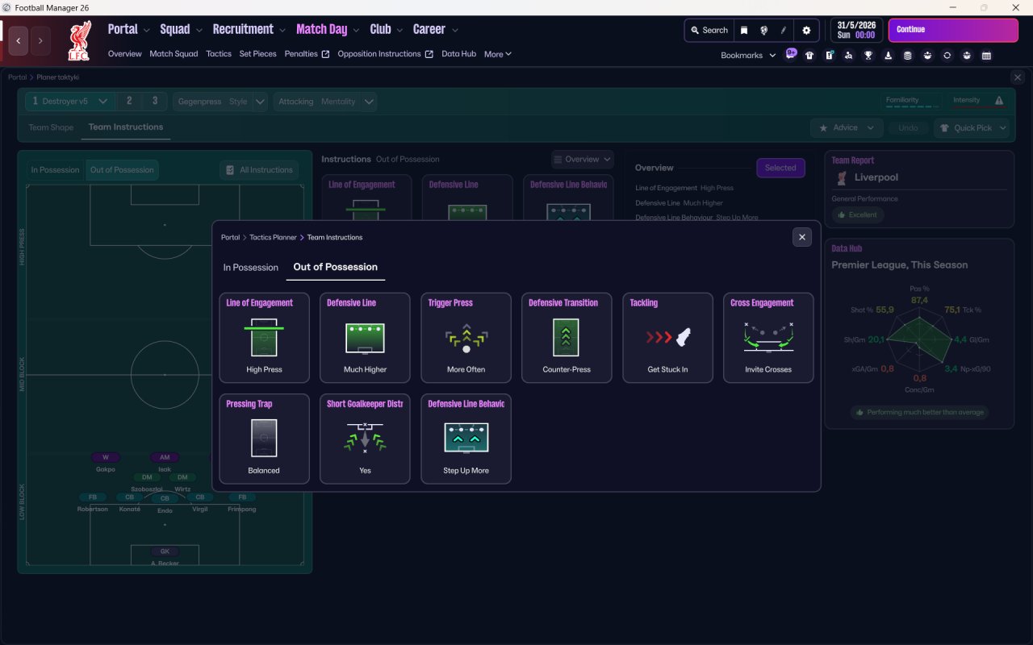Toggle pitch view to Out of Possession

point(122,170)
